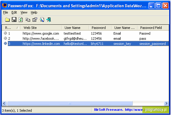Open the File menu
This screenshot has height=115, width=171.
(x=5, y=13)
